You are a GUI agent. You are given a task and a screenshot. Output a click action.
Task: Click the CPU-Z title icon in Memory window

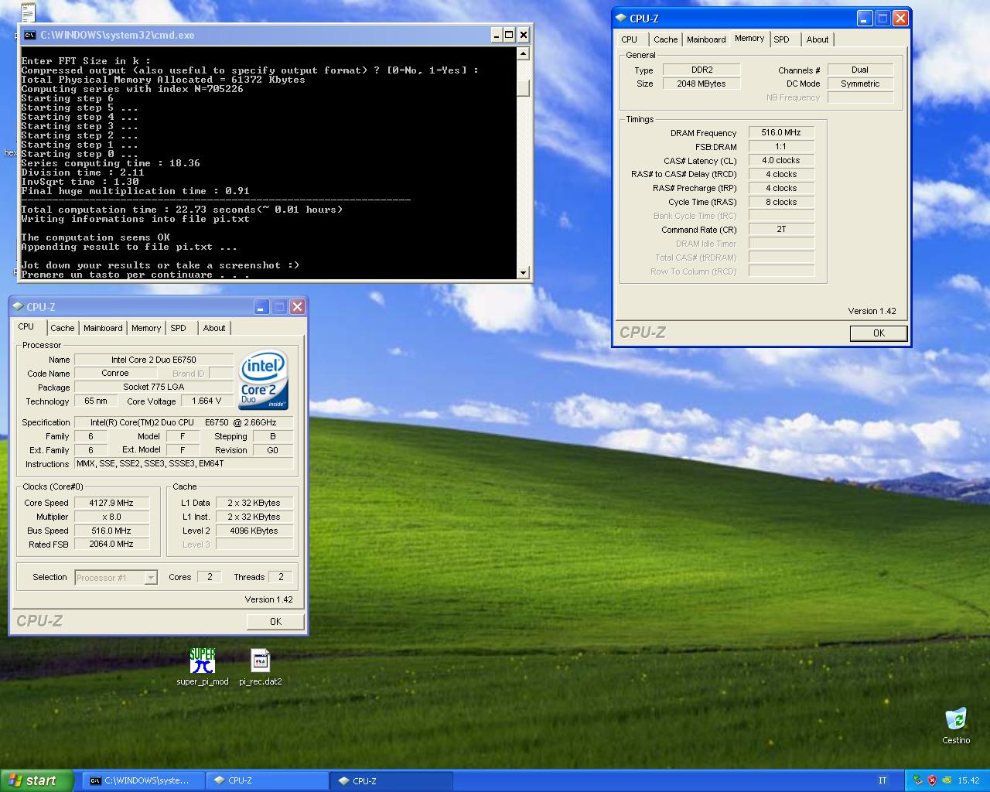[622, 19]
